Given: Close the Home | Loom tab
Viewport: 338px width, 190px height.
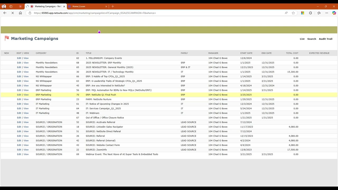Looking at the screenshot, I should (106, 6).
